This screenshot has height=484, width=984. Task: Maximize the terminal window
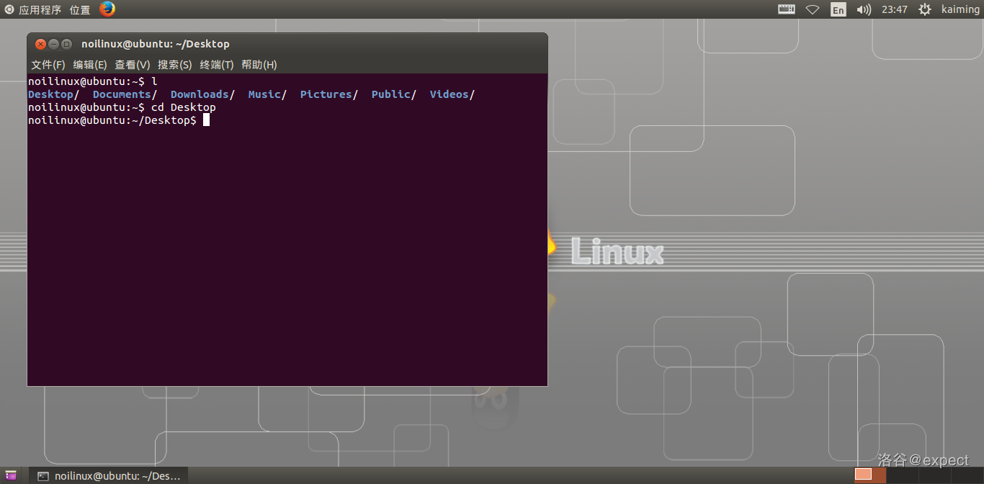point(66,44)
